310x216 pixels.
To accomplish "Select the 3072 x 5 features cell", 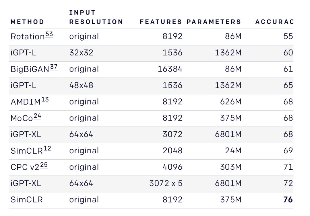I will coord(166,183).
